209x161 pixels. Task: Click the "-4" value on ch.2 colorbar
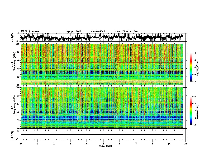[194, 104]
